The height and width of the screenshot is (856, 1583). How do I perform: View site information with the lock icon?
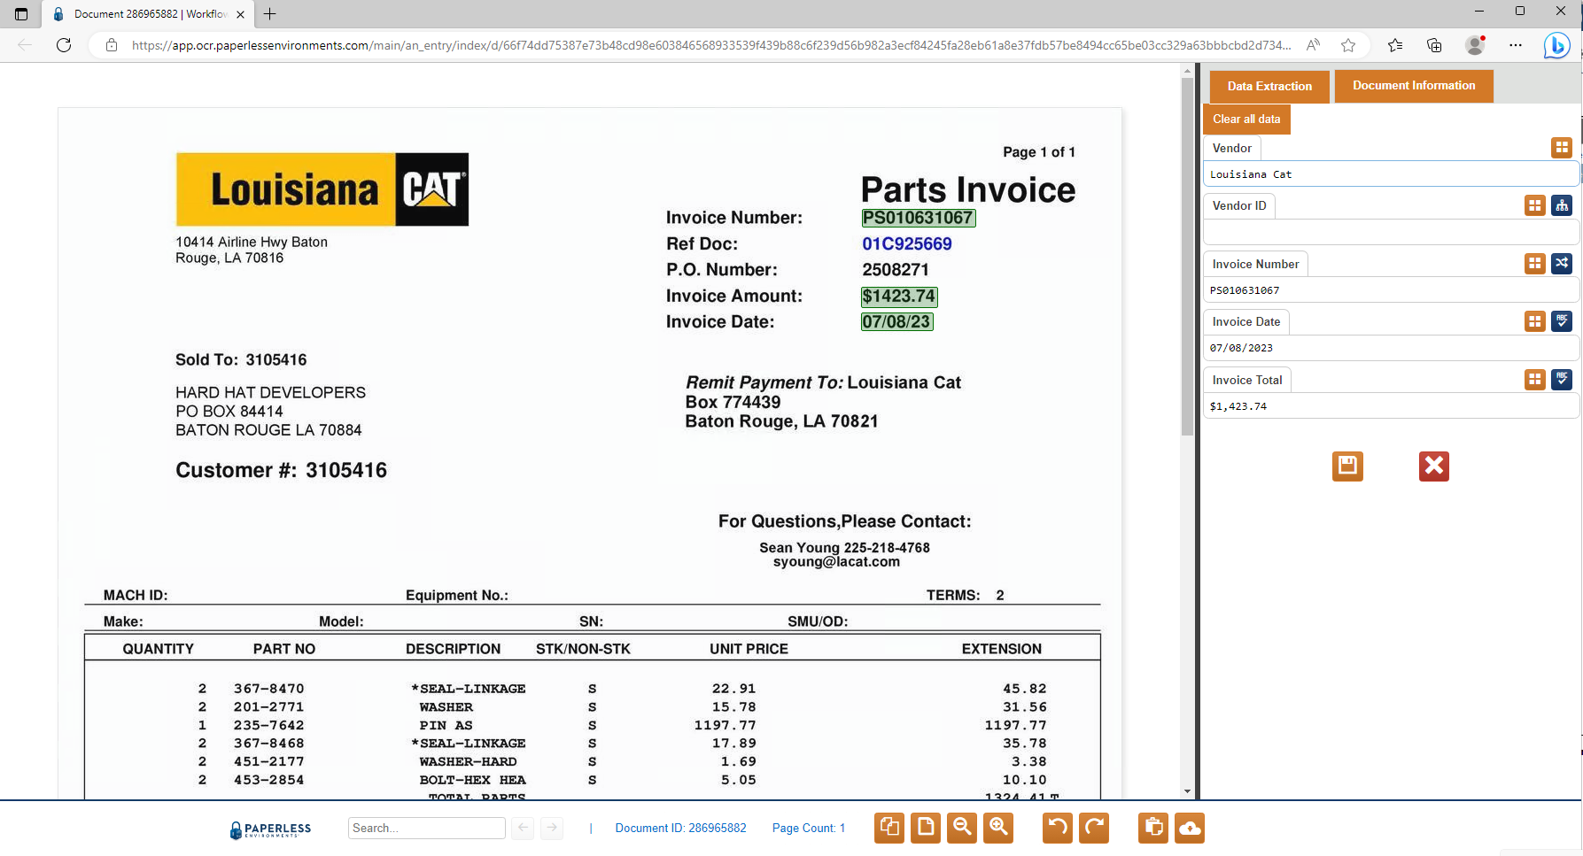112,45
